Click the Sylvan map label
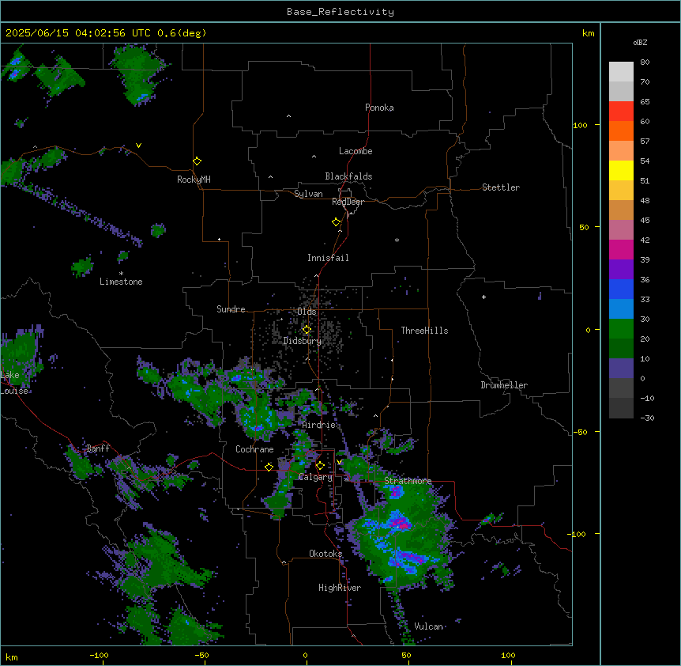Viewport: 681px width, 666px height. coord(308,194)
